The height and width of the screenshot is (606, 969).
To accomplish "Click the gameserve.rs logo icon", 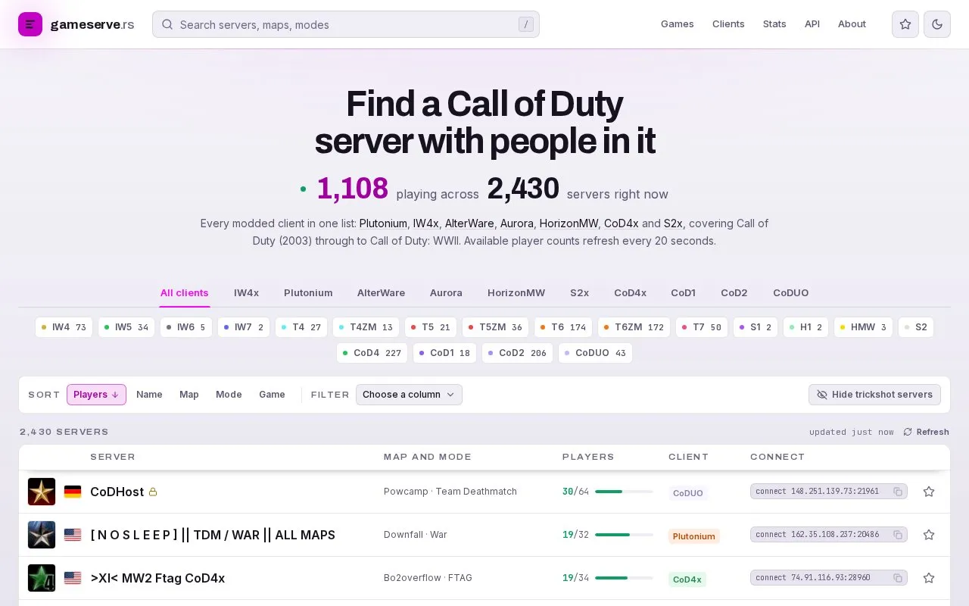I will pyautogui.click(x=30, y=24).
